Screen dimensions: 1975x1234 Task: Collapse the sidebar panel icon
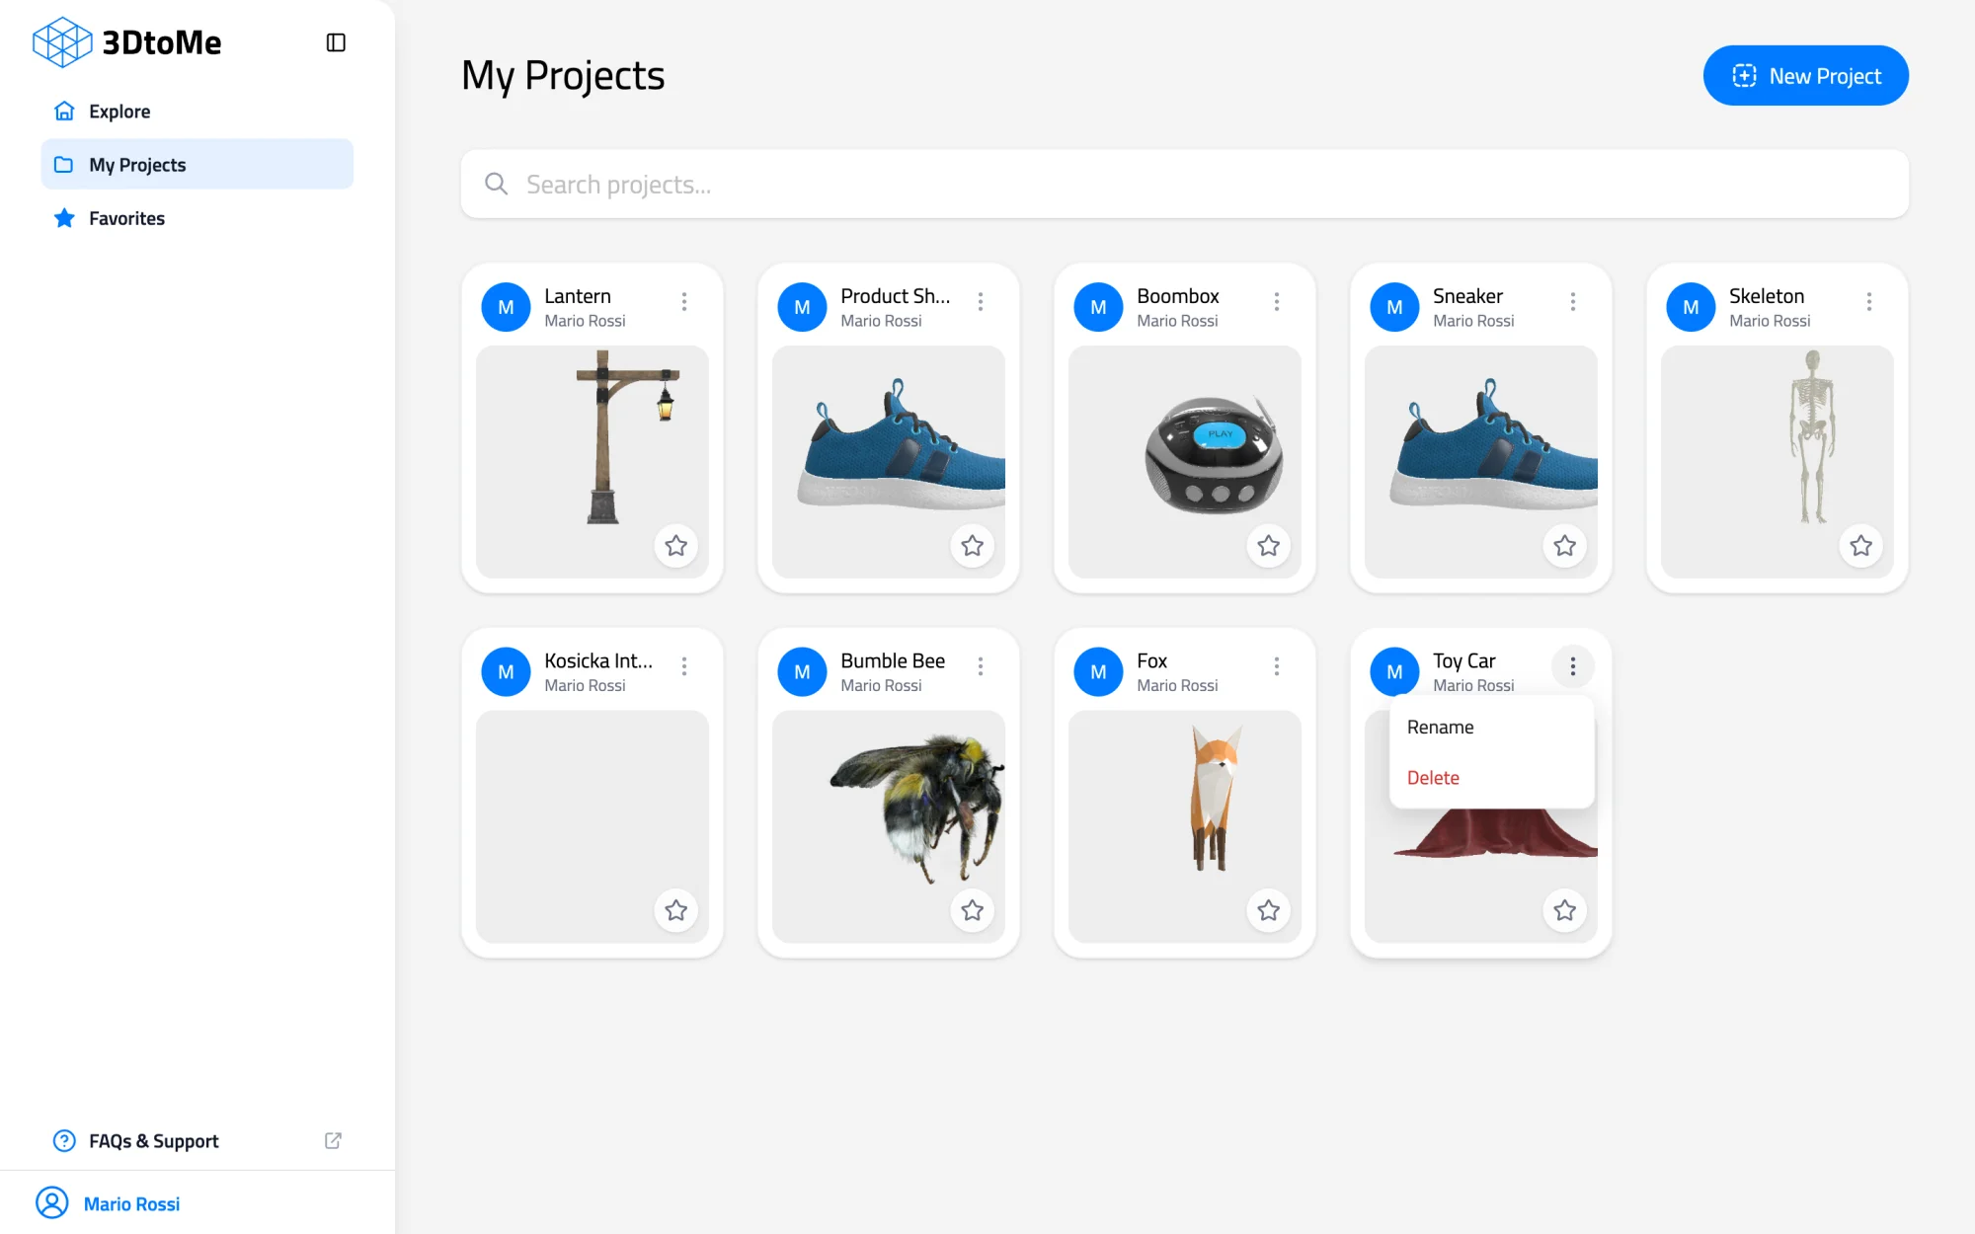pos(336,42)
